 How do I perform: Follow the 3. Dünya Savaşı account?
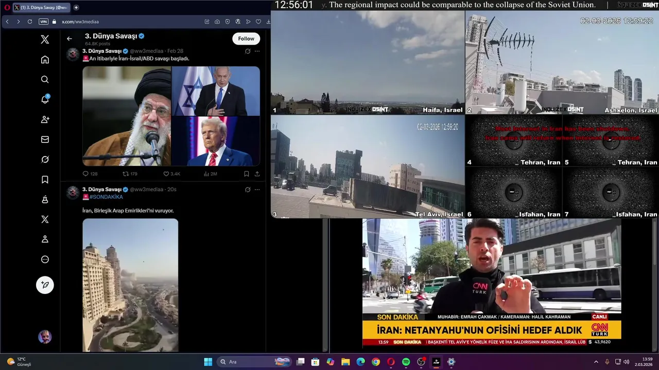(246, 39)
